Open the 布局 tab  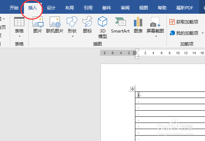click(70, 8)
